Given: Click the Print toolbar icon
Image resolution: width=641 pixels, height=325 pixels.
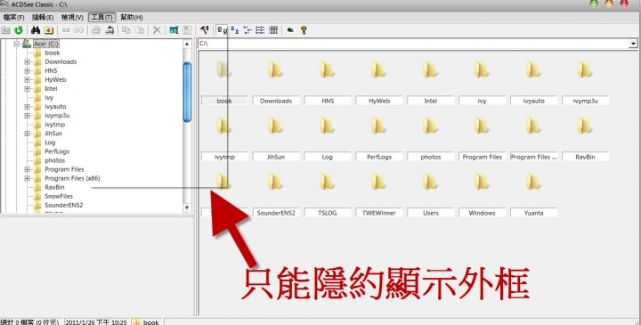Looking at the screenshot, I should 96,30.
